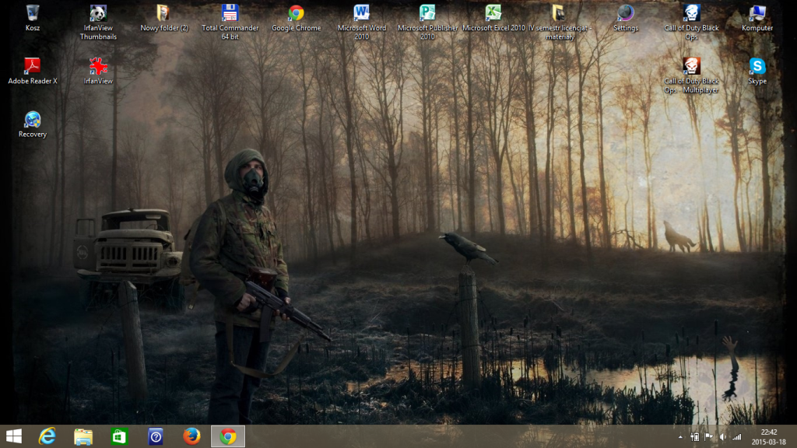Screen dimensions: 797x448
Task: Select the IV semestr licencjat - materiały folder
Action: point(560,23)
